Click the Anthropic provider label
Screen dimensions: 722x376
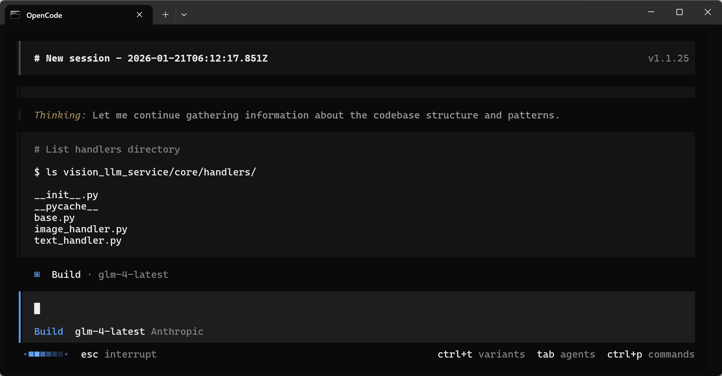177,331
